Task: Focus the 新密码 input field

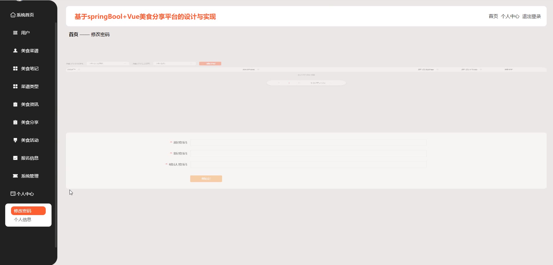Action: click(308, 153)
